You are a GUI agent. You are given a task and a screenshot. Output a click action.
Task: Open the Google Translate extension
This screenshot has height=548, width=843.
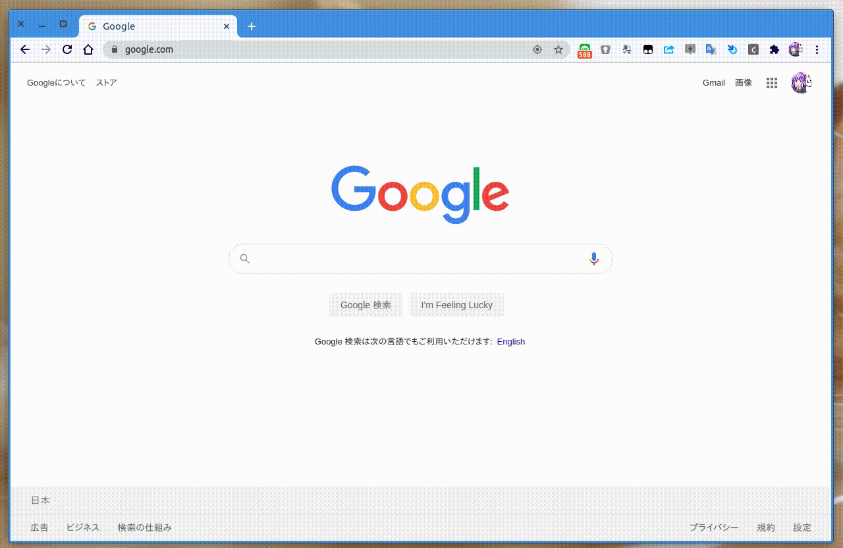(711, 49)
